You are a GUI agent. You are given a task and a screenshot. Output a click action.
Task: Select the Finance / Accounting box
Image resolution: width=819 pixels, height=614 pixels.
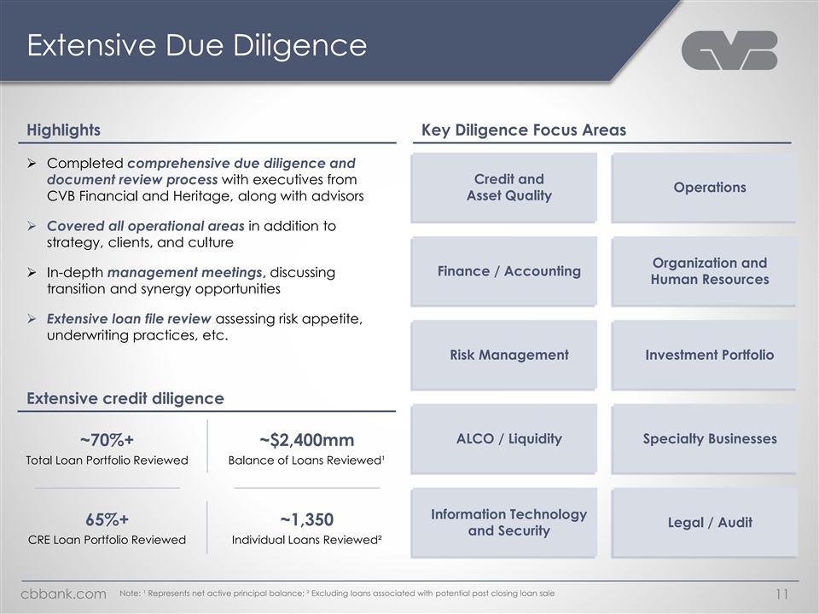click(508, 271)
